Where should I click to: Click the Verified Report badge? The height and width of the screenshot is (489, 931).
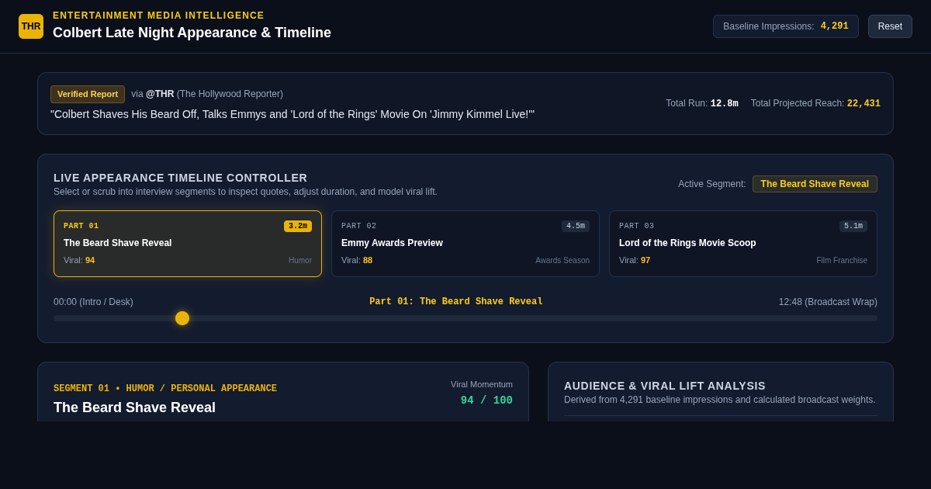tap(88, 94)
